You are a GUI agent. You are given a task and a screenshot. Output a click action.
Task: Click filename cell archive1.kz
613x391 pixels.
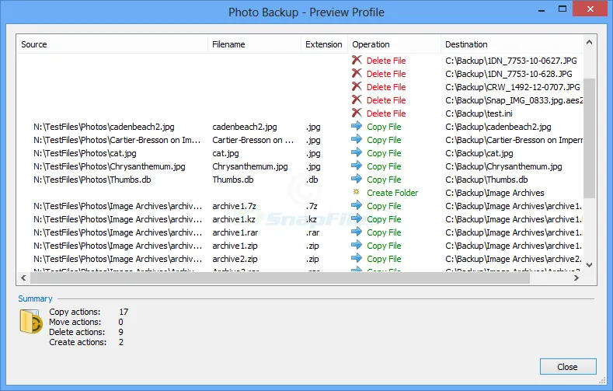234,219
